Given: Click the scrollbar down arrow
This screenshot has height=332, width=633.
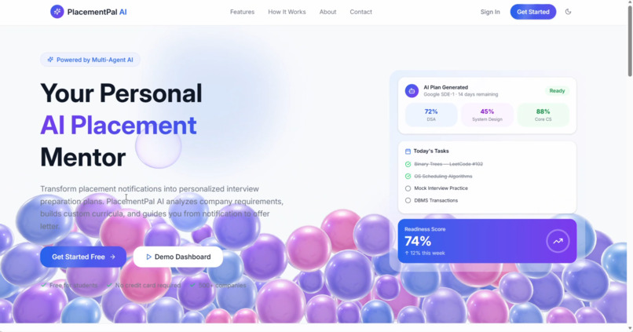Looking at the screenshot, I should click(630, 329).
